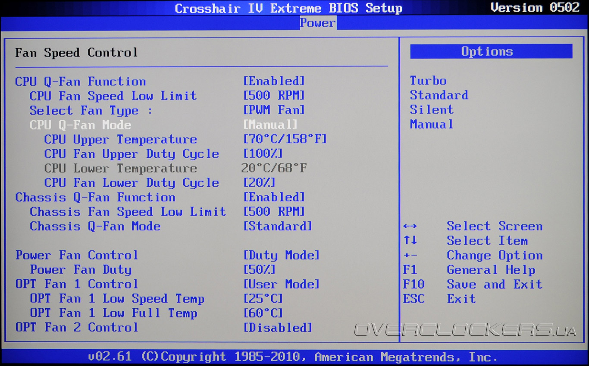Toggle the OPT Fan 2 Control [Disabled] value
Viewport: 589px width, 366px height.
[x=278, y=327]
